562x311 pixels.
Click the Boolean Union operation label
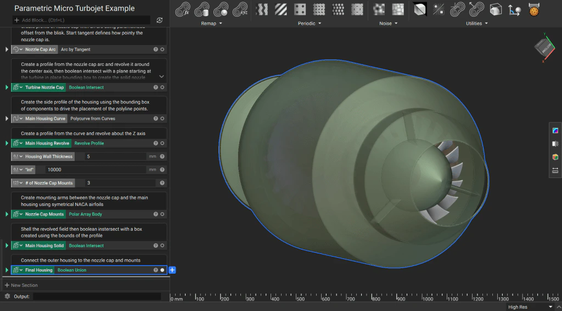click(x=72, y=270)
